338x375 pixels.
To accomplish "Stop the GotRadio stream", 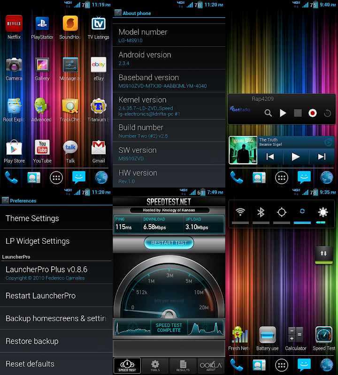I will click(x=298, y=113).
